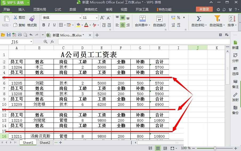Click the Format Painter (格式刷) brush icon
The height and width of the screenshot is (151, 241).
click(32, 19)
